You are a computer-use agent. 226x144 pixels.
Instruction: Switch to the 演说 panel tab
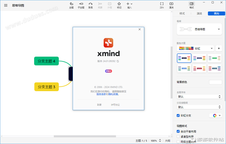coord(199,13)
